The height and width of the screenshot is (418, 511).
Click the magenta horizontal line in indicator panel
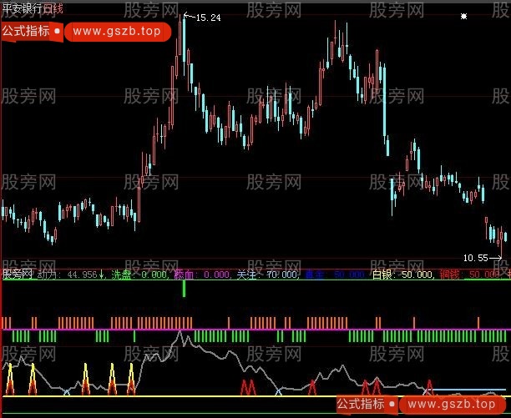pos(250,330)
